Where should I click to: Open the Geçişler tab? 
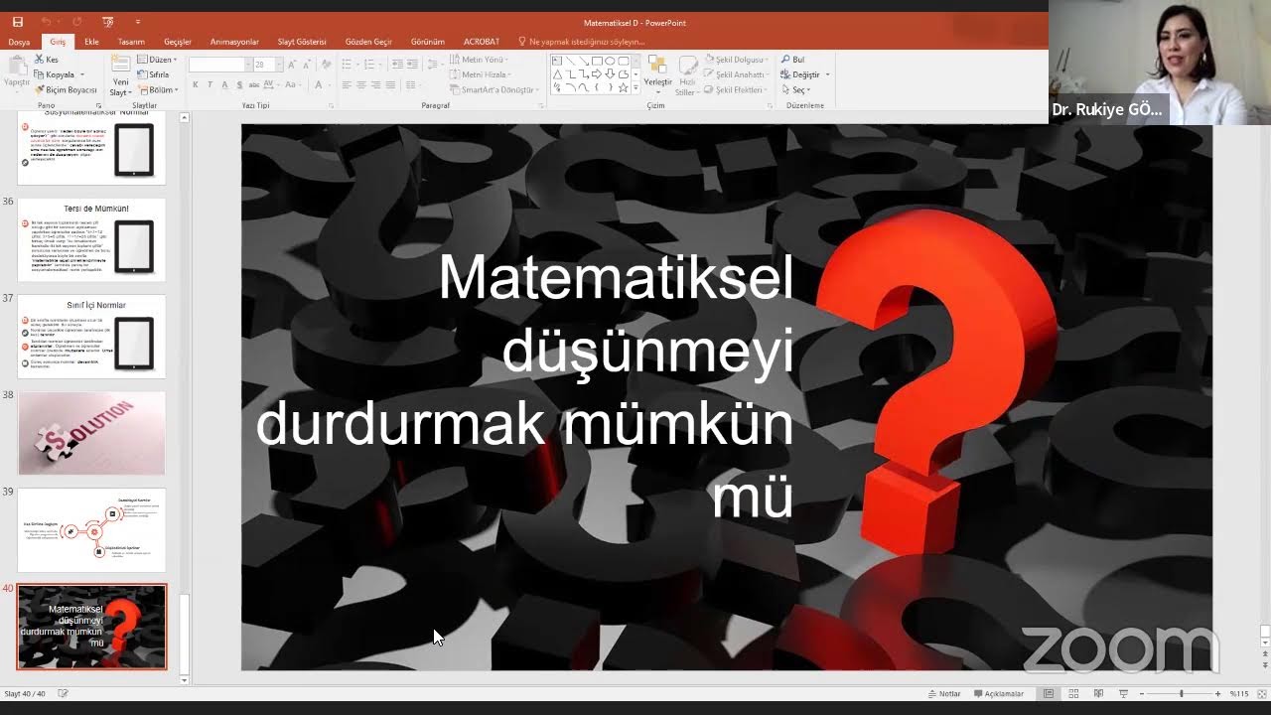click(x=178, y=42)
